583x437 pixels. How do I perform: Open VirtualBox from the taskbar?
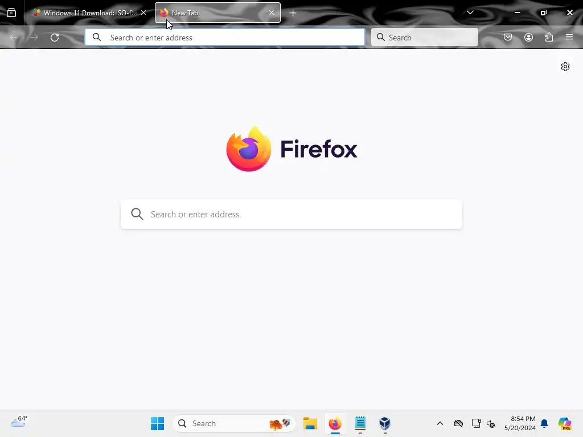[x=385, y=423]
